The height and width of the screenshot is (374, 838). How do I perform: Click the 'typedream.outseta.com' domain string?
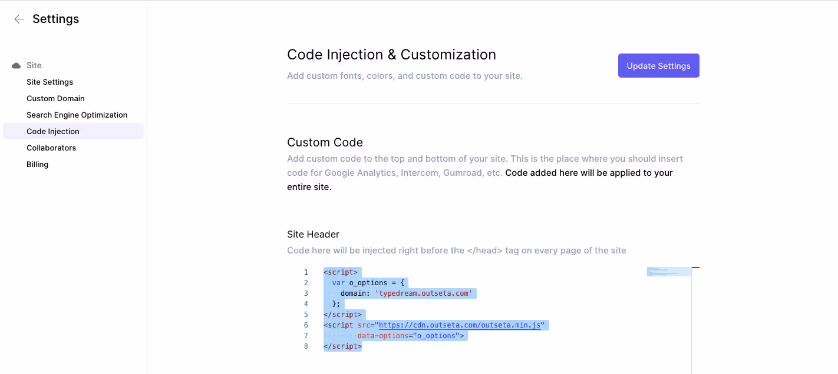pyautogui.click(x=424, y=293)
